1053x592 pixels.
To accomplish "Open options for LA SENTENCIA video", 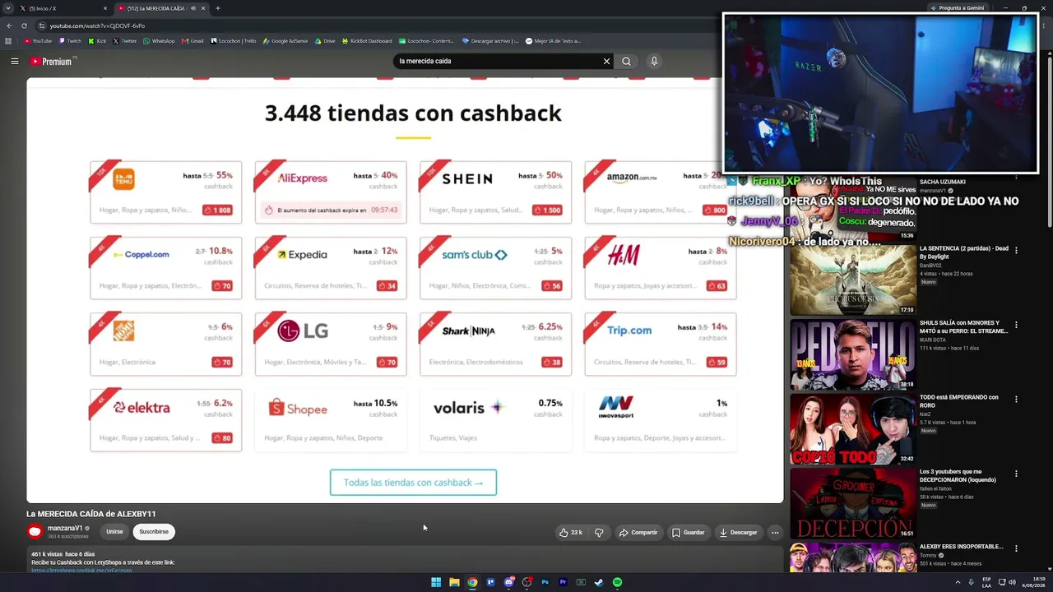I will pyautogui.click(x=1016, y=250).
